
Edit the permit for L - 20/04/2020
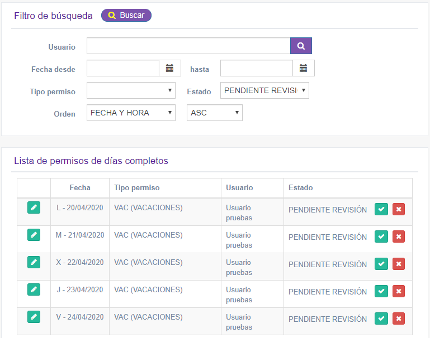click(34, 207)
